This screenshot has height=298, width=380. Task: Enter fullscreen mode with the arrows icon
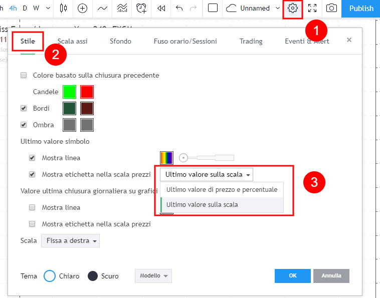coord(312,8)
